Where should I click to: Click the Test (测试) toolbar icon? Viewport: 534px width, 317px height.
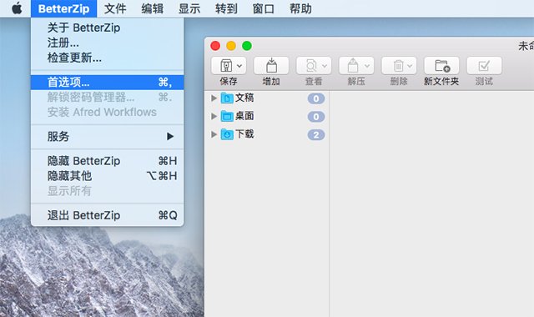click(x=484, y=66)
